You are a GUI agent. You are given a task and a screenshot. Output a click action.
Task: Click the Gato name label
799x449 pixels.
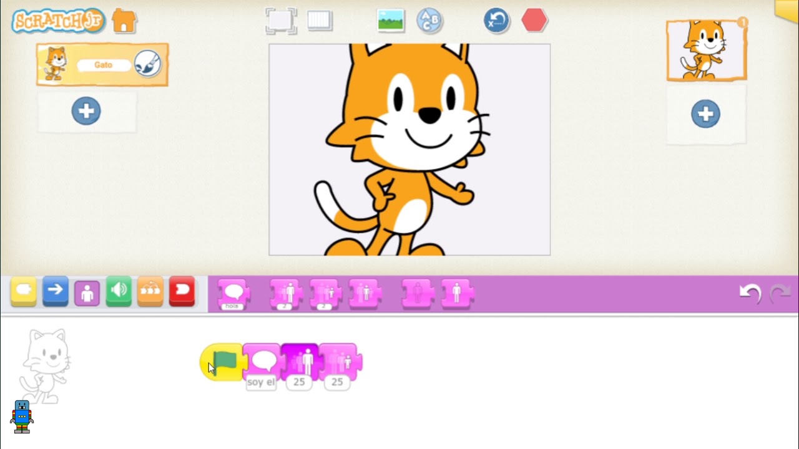[x=104, y=65]
